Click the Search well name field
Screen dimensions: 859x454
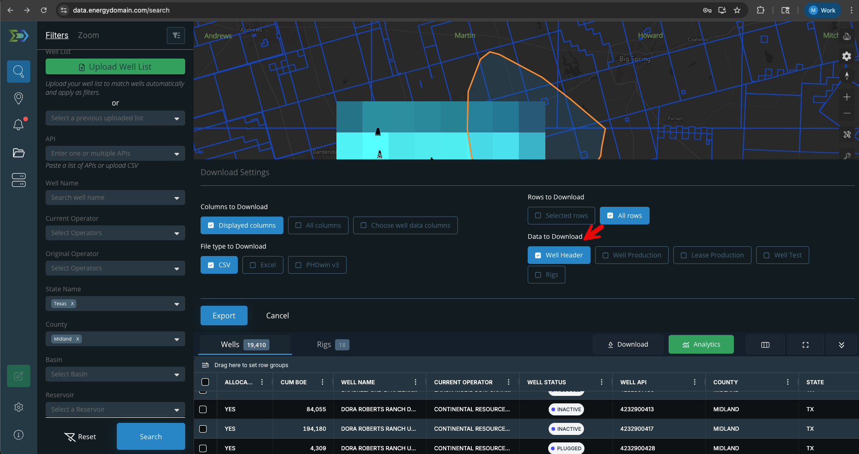(109, 197)
